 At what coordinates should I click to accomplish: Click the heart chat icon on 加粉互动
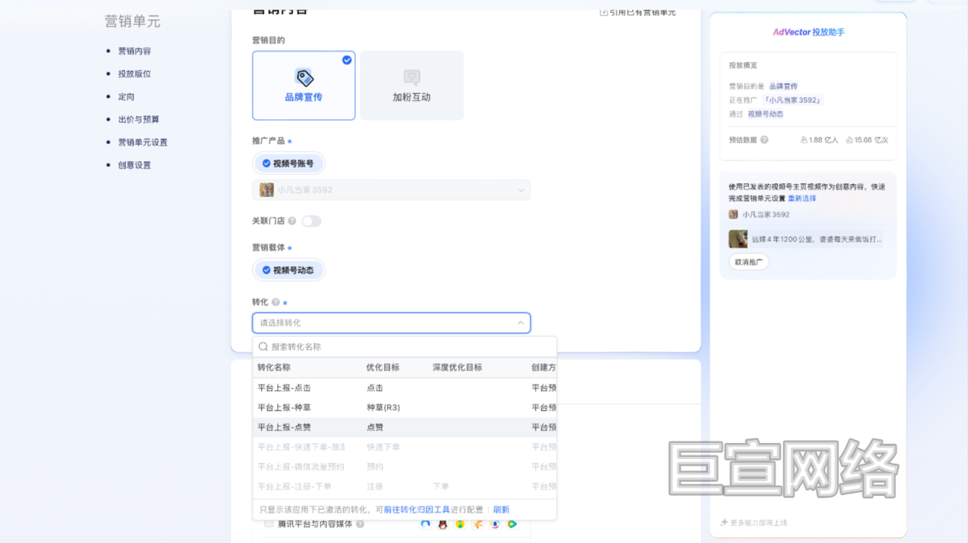pos(412,77)
